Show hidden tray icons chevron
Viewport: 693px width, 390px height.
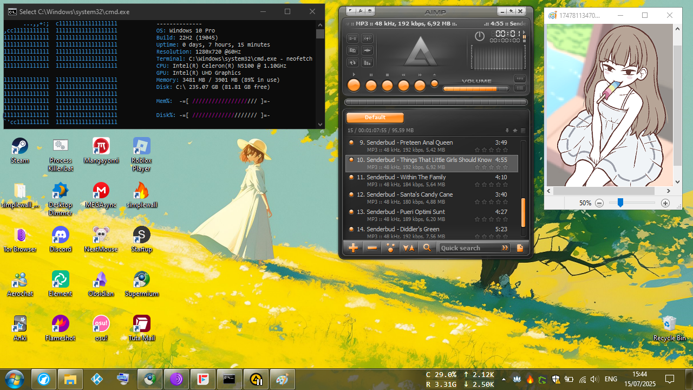click(x=504, y=379)
